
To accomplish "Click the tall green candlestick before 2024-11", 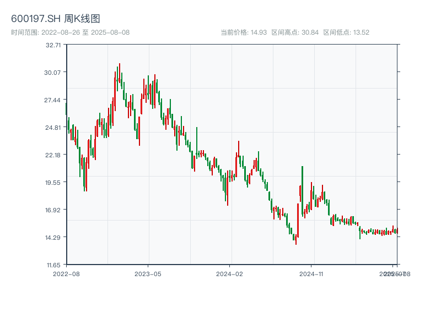I will [302, 190].
